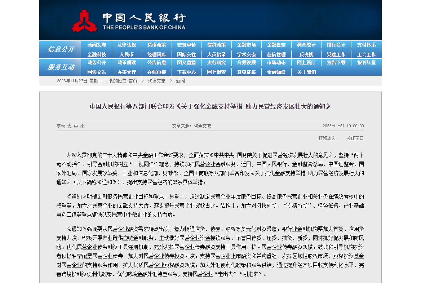Image resolution: width=421 pixels, height=283 pixels.
Task: Click the 信息公开 category header
Action: click(x=61, y=49)
